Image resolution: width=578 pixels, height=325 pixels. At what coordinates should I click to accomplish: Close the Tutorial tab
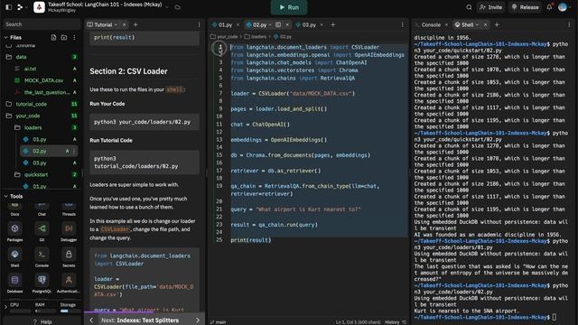tap(125, 24)
